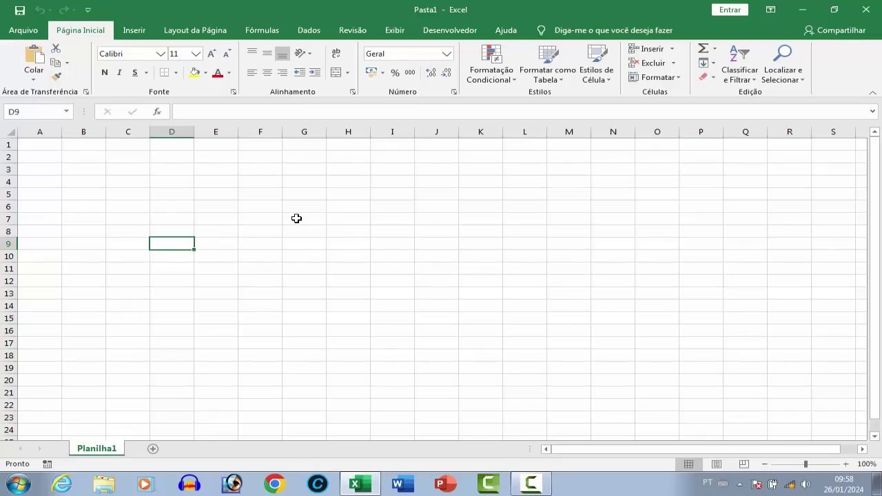The height and width of the screenshot is (496, 882).
Task: Switch to Page Layout view icon
Action: [x=716, y=464]
